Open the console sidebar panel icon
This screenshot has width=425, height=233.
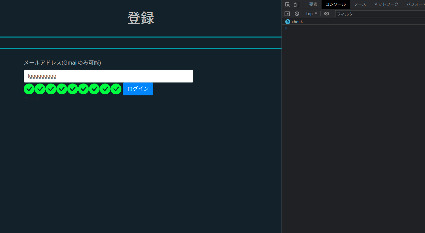tap(287, 13)
